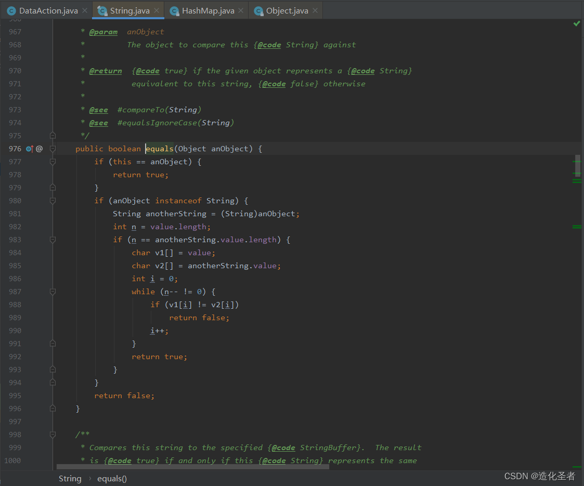The width and height of the screenshot is (584, 486).
Task: Collapse the equals method fold at line 976
Action: 53,149
